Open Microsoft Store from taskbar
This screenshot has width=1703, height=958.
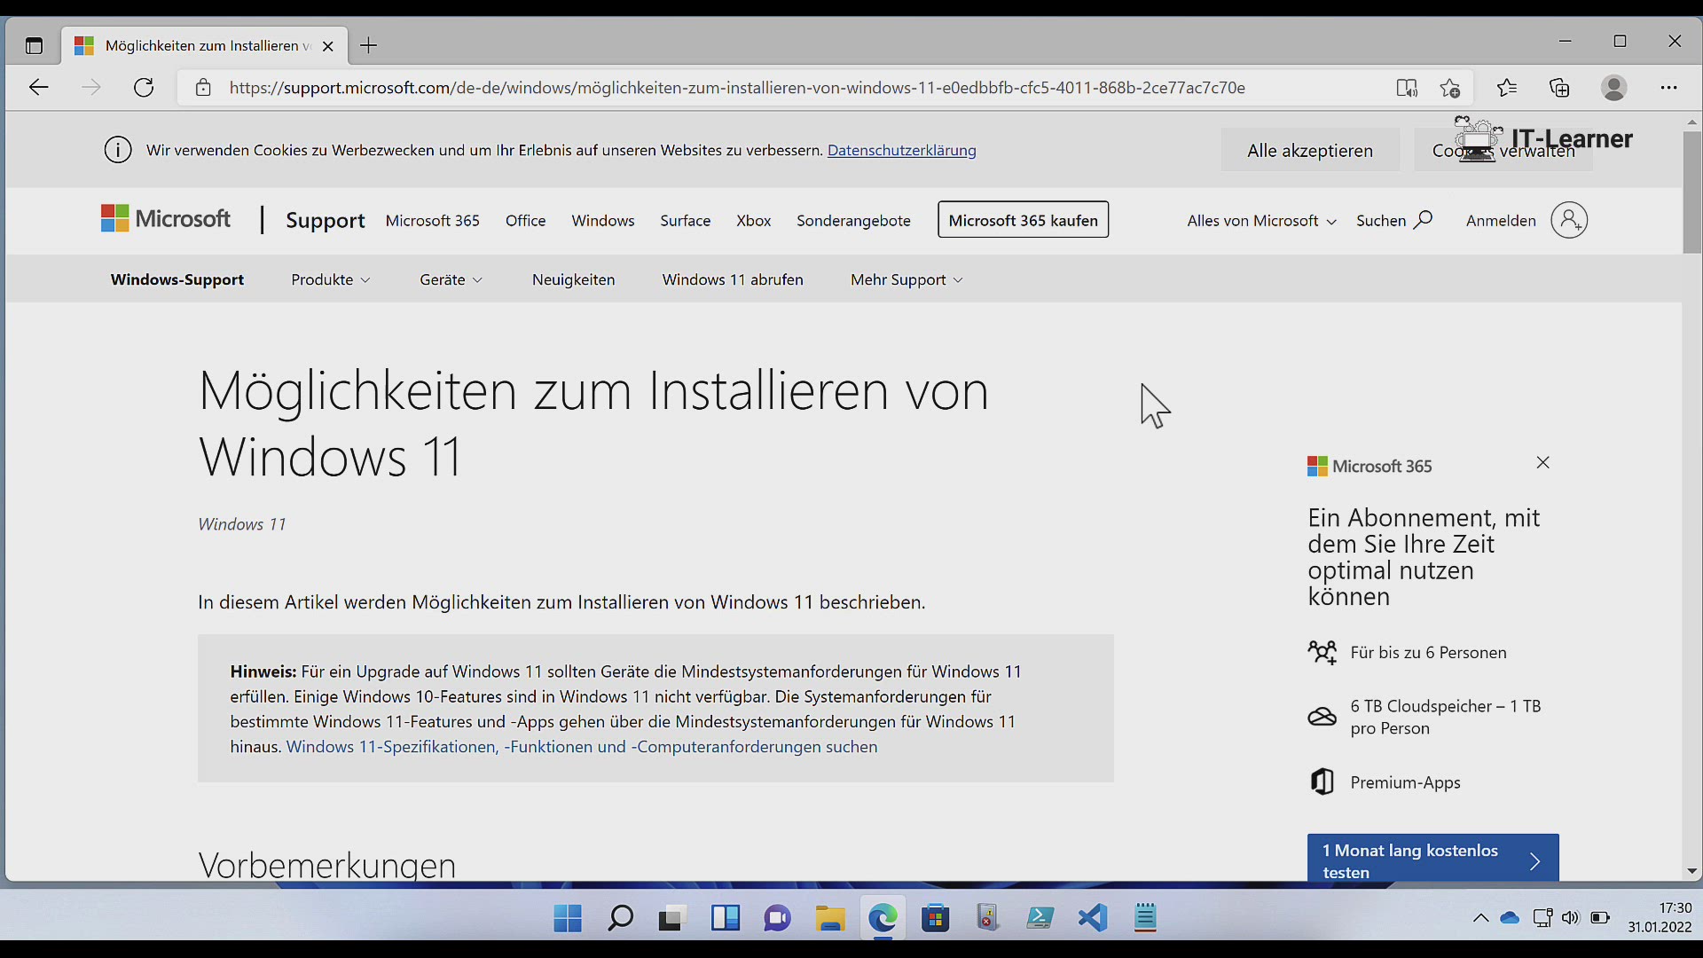pos(935,918)
